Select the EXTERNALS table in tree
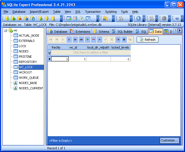The image size is (185, 152). point(27,41)
